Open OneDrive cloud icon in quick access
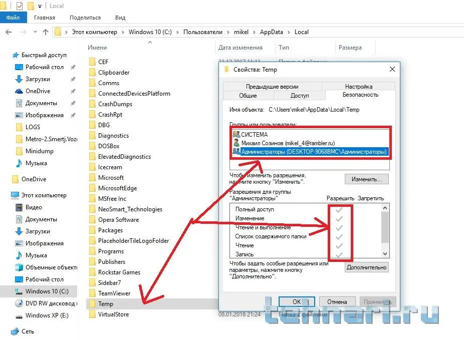 19,91
